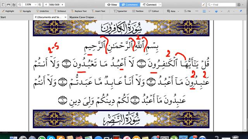
Task: Select the Note tool
Action: [171, 11]
